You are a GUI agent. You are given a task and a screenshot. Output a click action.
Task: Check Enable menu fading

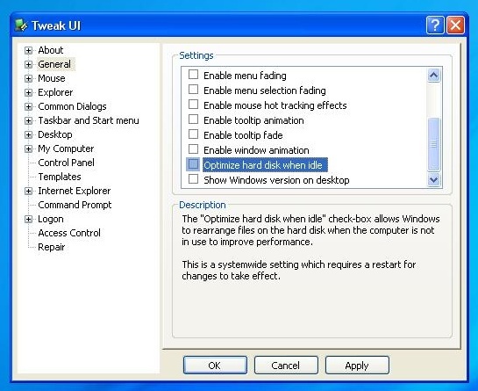click(x=193, y=75)
